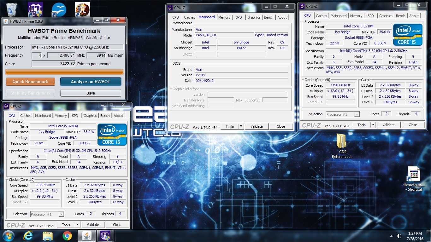431x242 pixels.
Task: Click the title bar icon of middle CPU-Z window
Action: coord(171,8)
